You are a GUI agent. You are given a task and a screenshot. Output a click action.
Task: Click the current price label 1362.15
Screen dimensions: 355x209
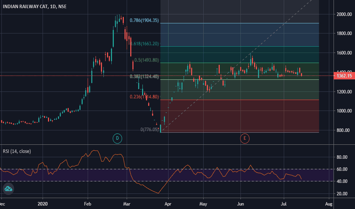[344, 76]
